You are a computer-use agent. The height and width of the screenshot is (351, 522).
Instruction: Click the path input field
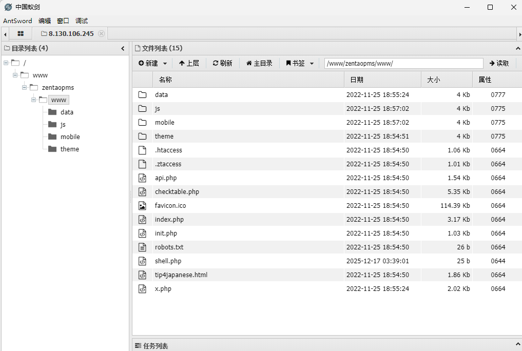403,63
